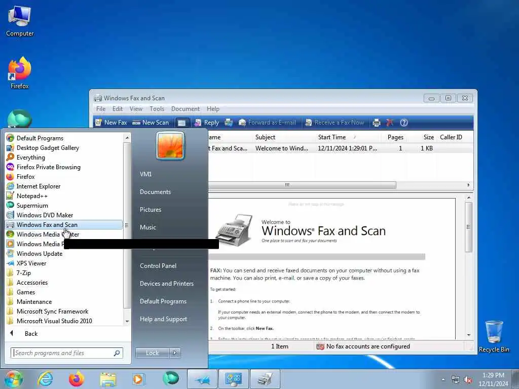Click the Reply toolbar button
Screen dimensions: 519x389
(207, 123)
